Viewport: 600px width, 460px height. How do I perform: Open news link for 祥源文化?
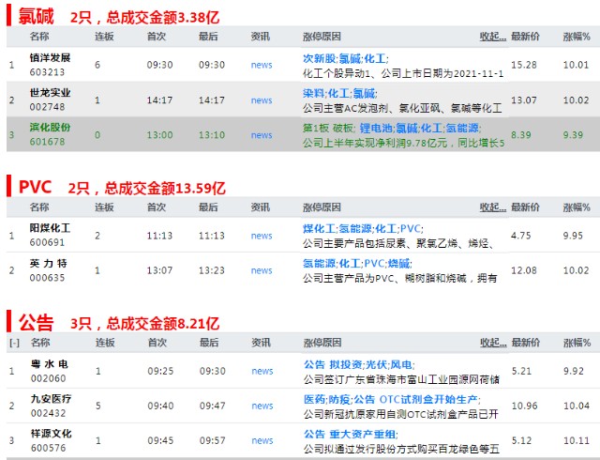[262, 441]
